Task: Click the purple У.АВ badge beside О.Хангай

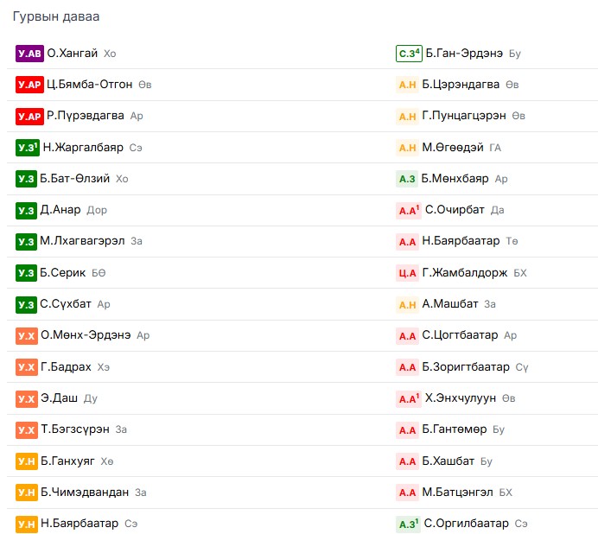Action: pyautogui.click(x=29, y=54)
